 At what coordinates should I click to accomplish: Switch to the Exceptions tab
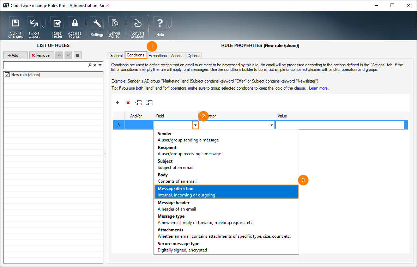tap(158, 56)
